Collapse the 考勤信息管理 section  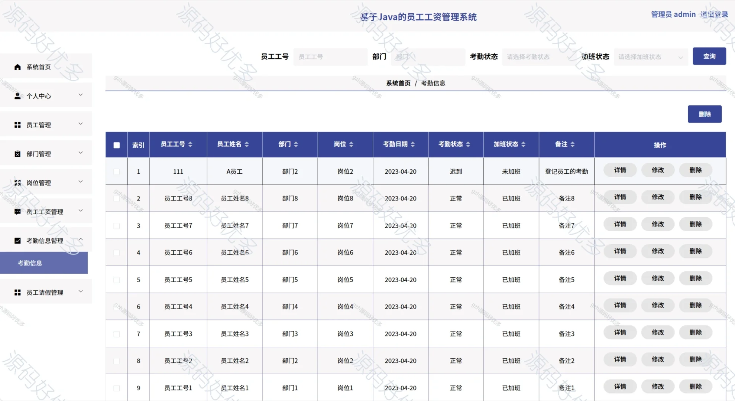click(80, 240)
